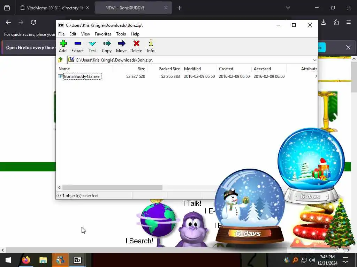Click the taskbar clock showing 7:45 PM
The width and height of the screenshot is (357, 267).
click(327, 260)
